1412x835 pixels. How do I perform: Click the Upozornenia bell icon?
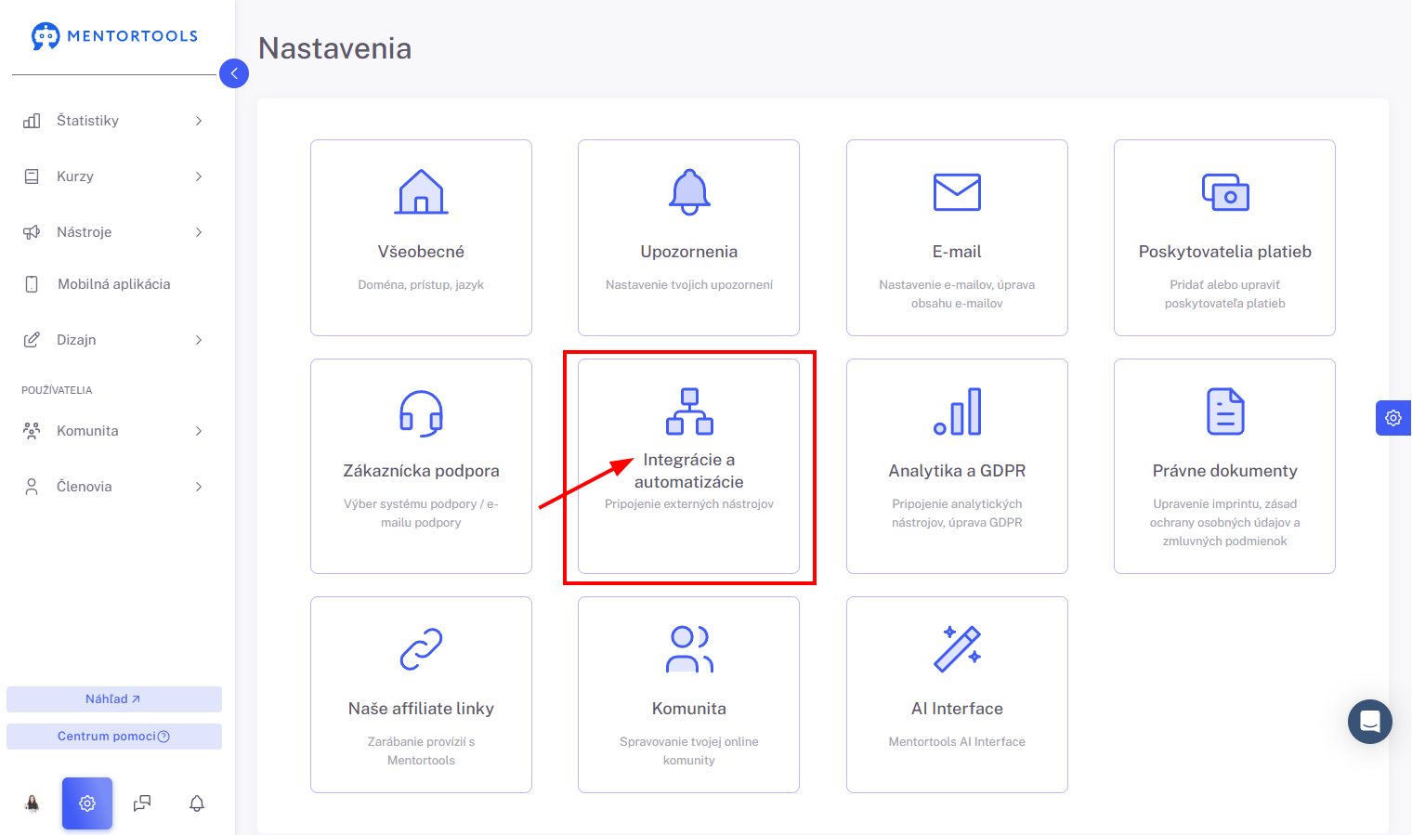click(x=689, y=192)
